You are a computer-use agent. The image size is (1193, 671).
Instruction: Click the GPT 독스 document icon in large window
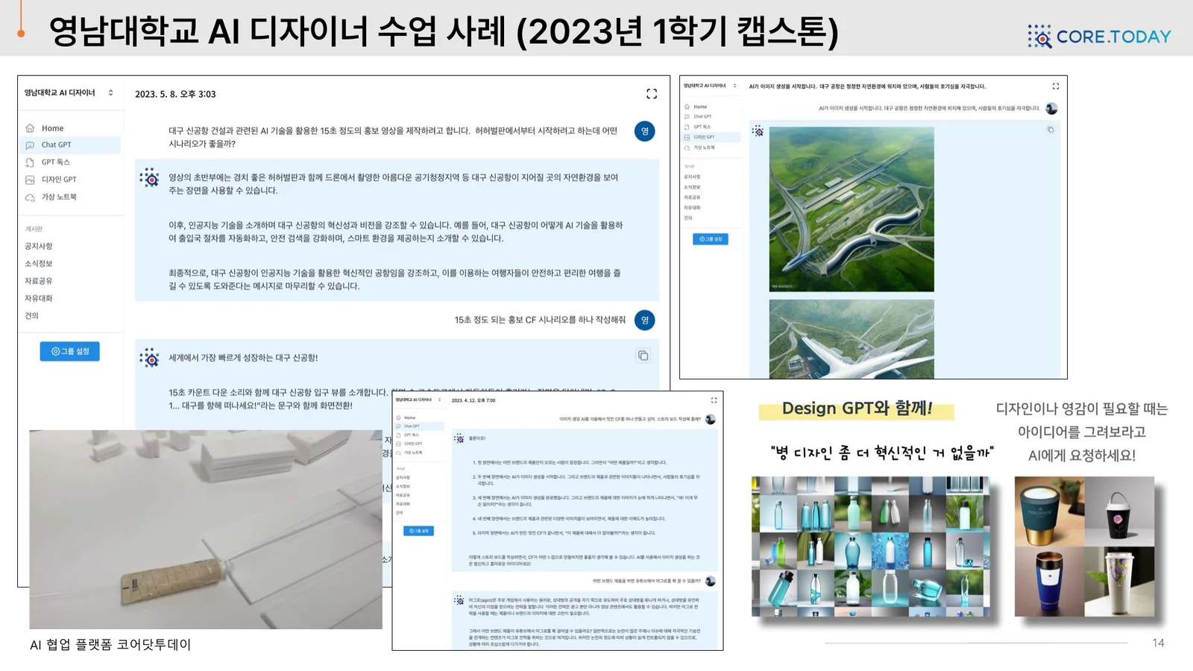(x=30, y=163)
